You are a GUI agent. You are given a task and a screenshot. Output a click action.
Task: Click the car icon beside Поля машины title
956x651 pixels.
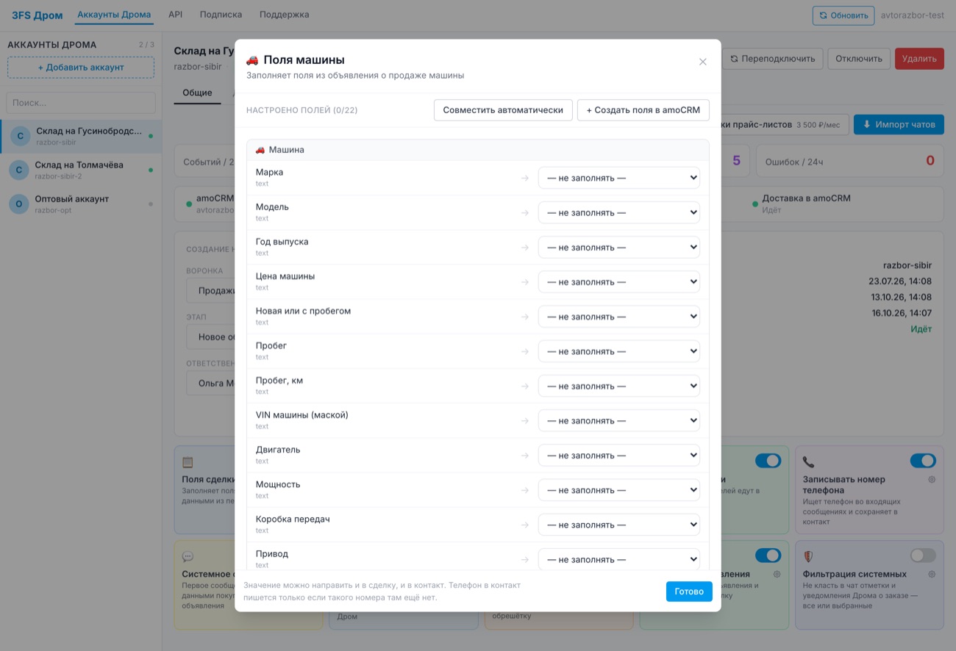[252, 60]
